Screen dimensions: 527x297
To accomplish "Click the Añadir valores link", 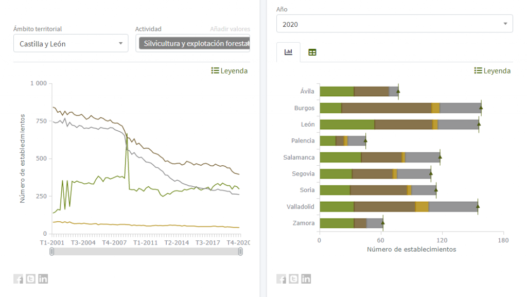I will point(230,29).
